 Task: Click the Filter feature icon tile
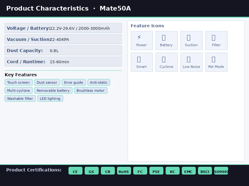216,41
